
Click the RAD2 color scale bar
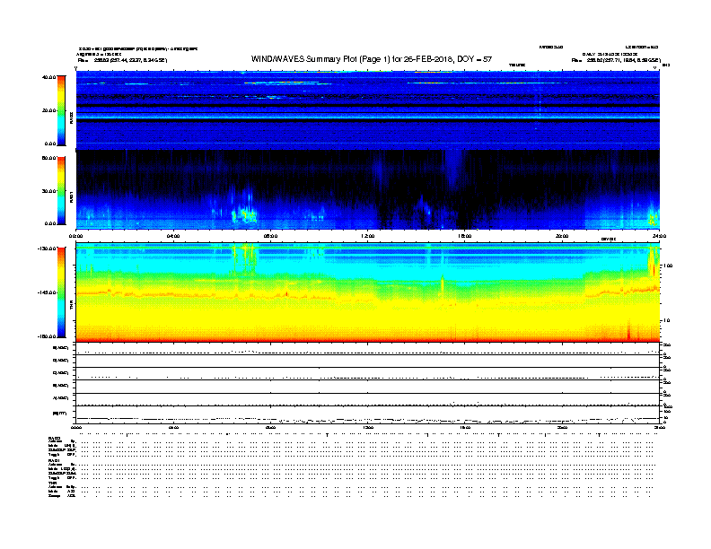coord(61,110)
